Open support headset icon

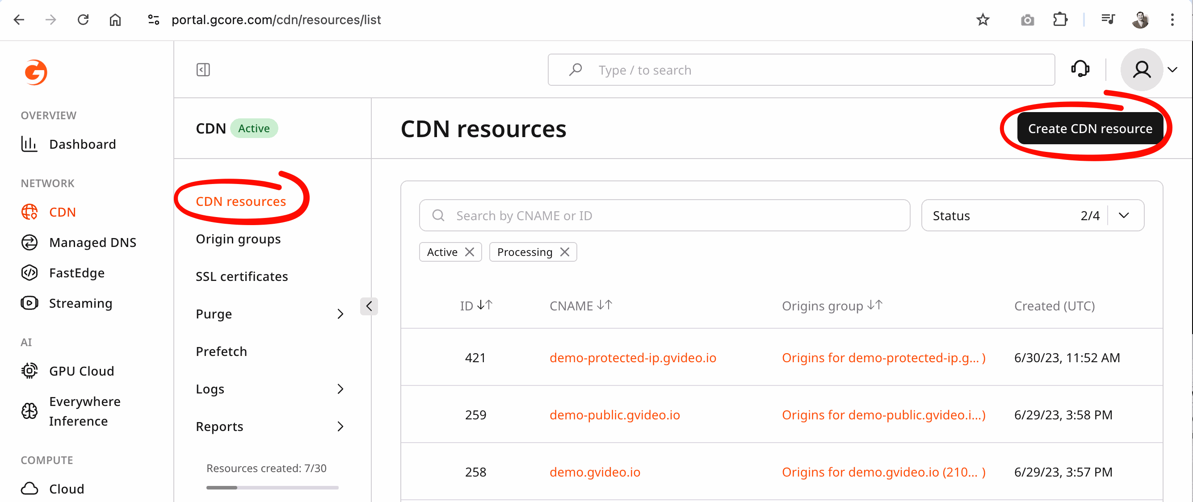pos(1080,69)
